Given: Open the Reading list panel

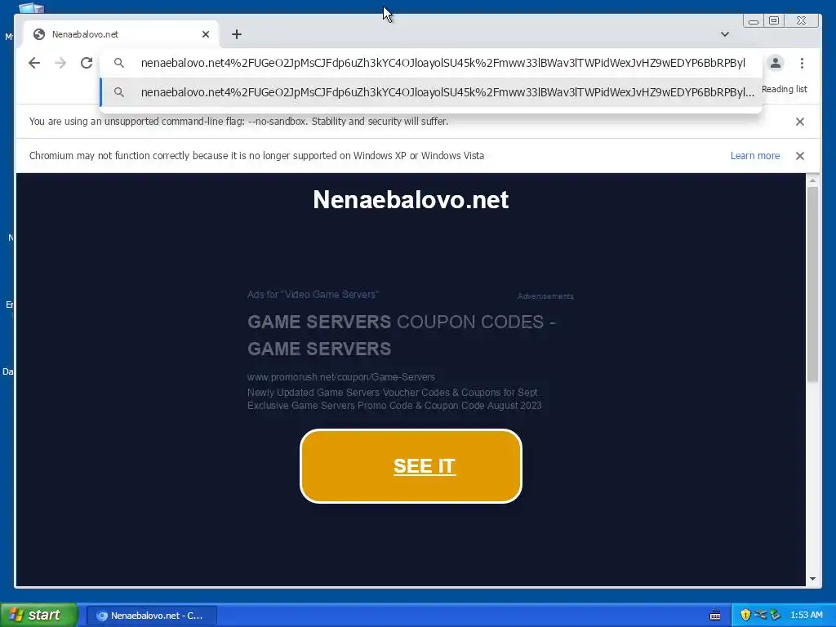Looking at the screenshot, I should point(785,89).
